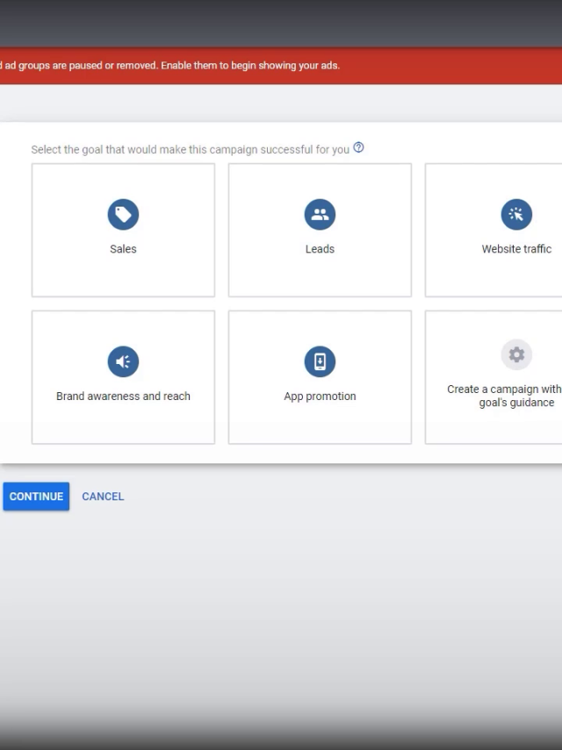This screenshot has height=750, width=562.
Task: Open the help question mark icon
Action: coord(358,149)
